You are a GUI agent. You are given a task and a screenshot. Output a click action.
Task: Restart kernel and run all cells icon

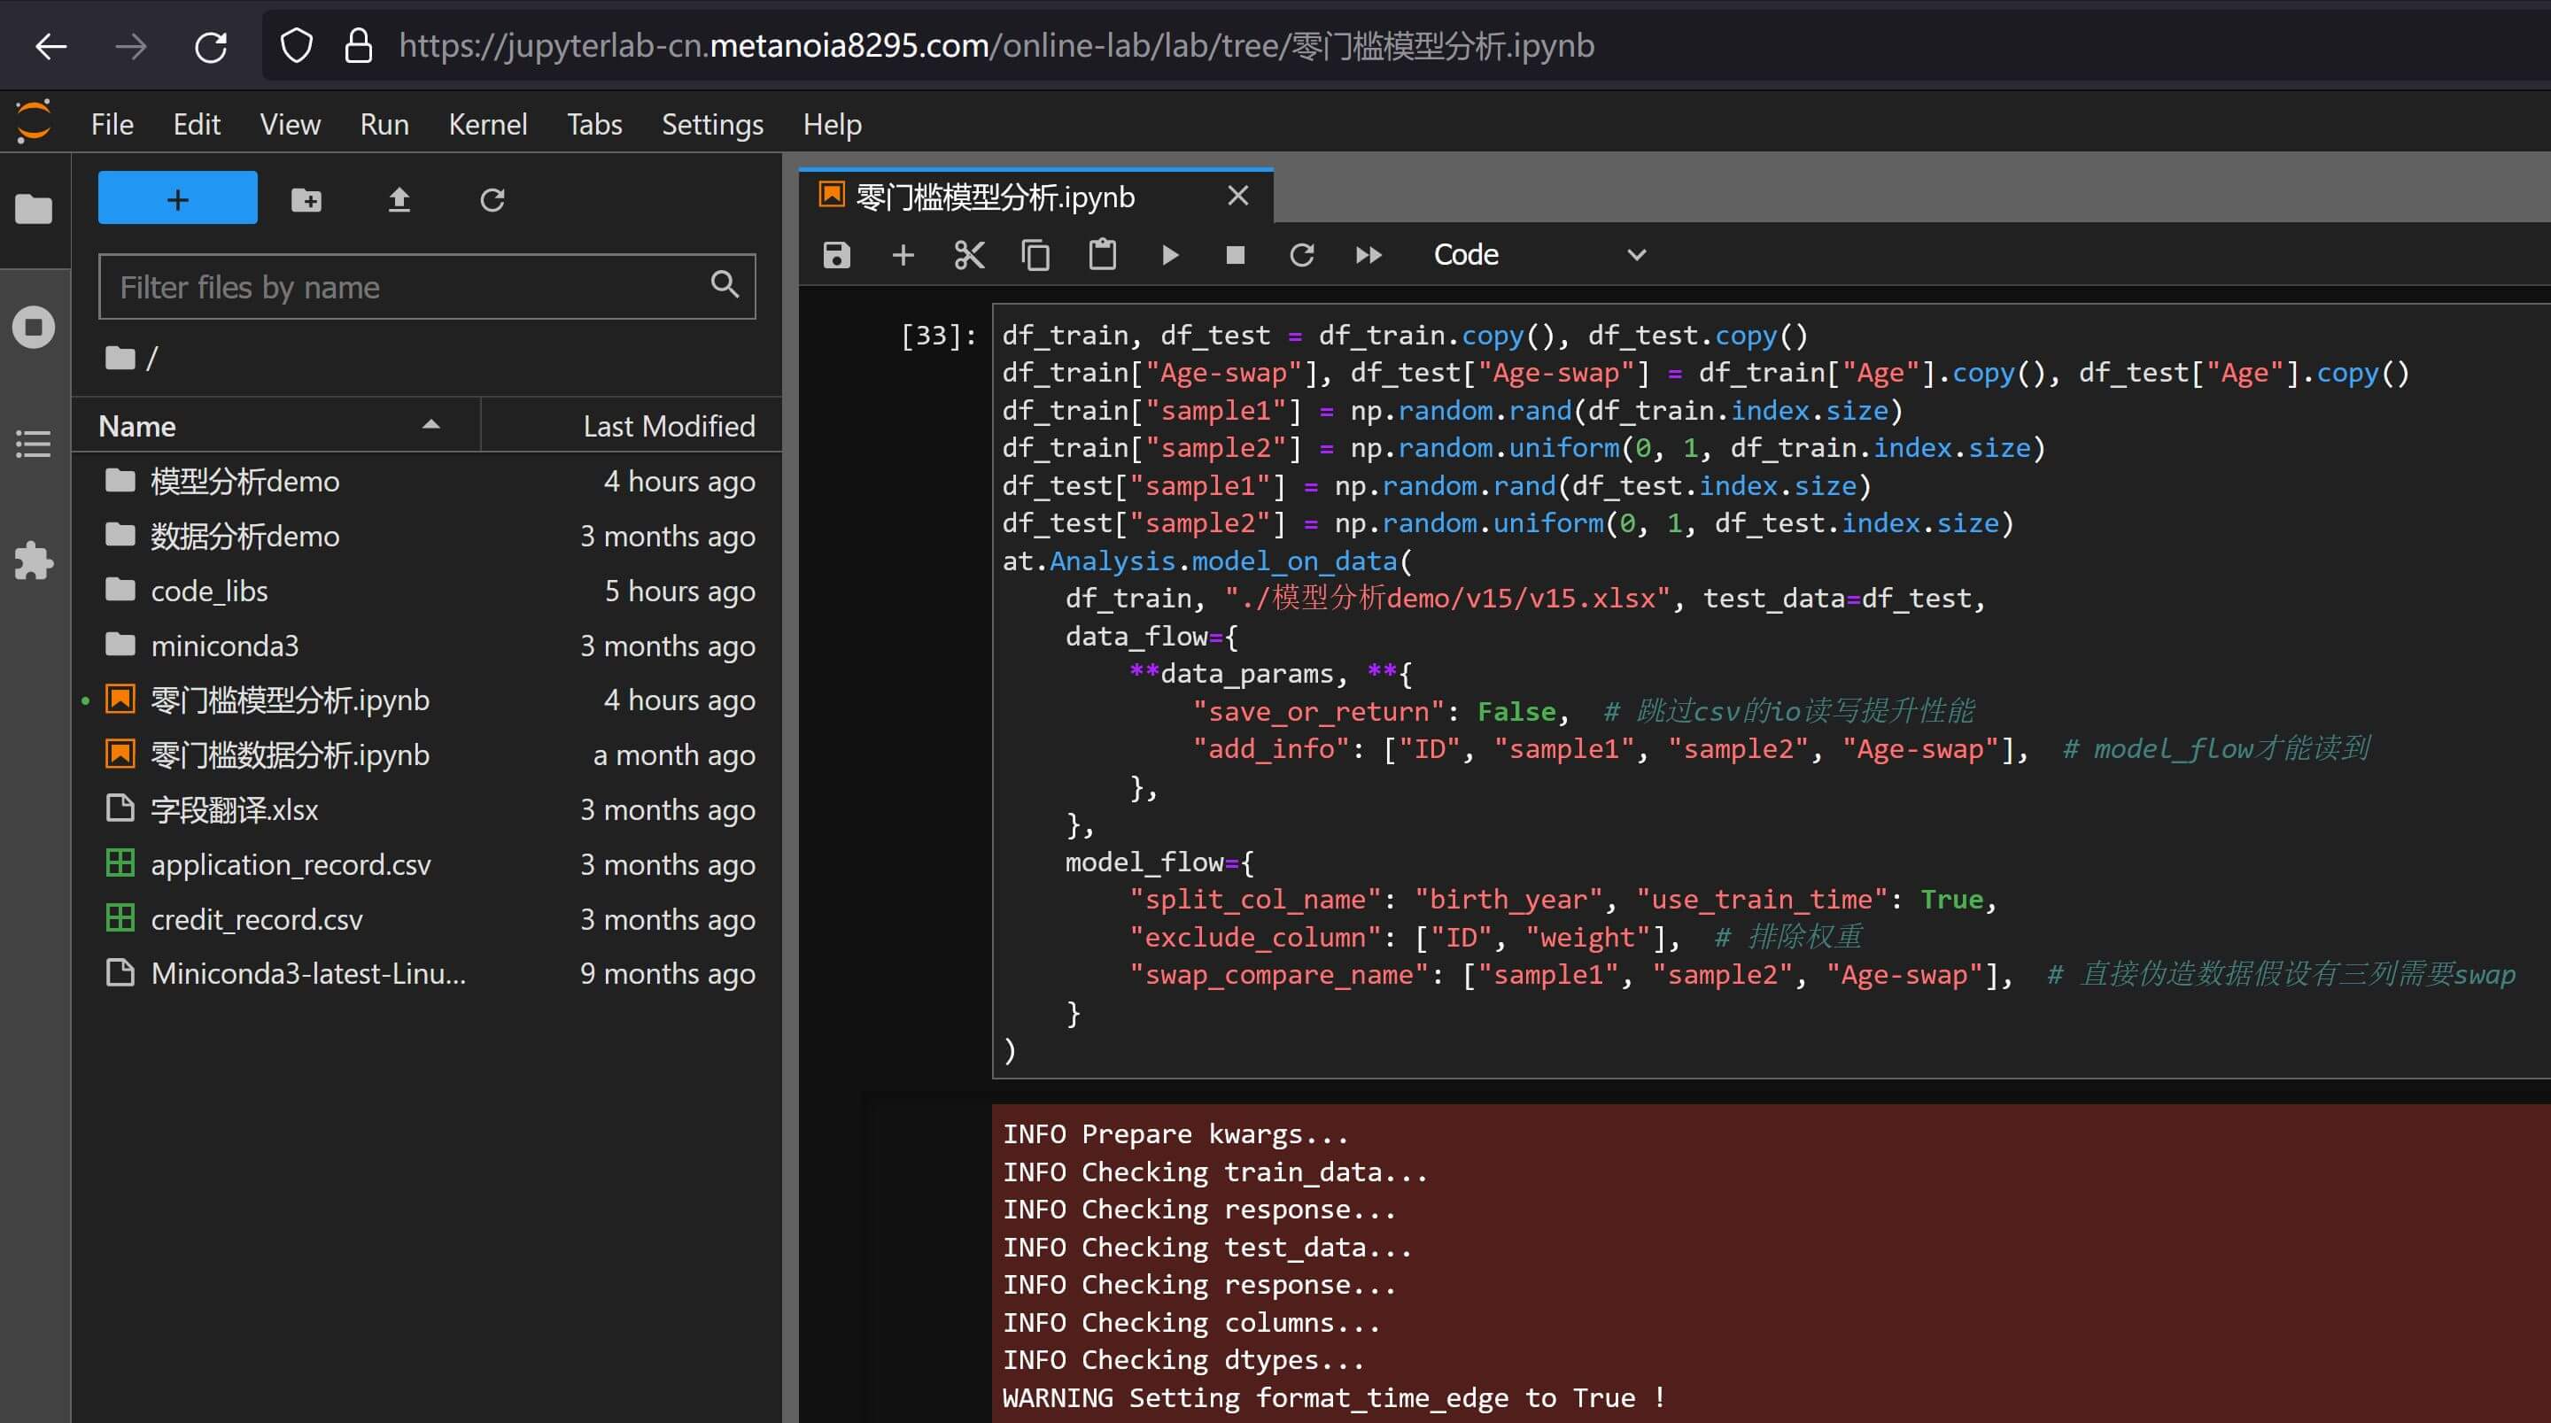(x=1369, y=256)
